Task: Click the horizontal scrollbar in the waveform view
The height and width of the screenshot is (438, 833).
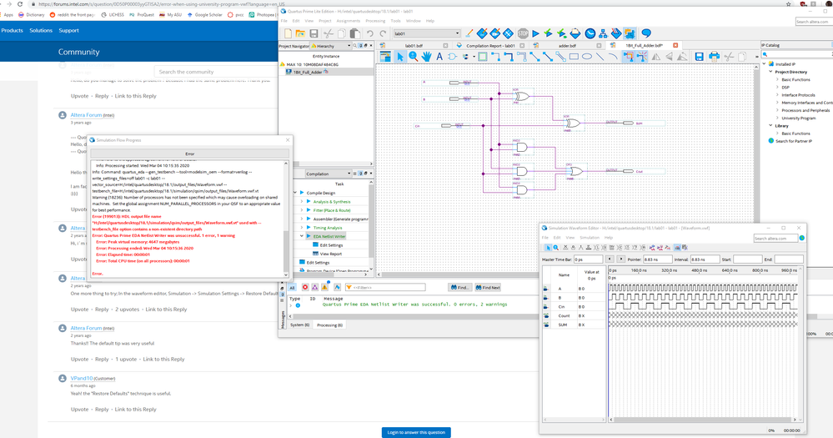Action: click(700, 420)
